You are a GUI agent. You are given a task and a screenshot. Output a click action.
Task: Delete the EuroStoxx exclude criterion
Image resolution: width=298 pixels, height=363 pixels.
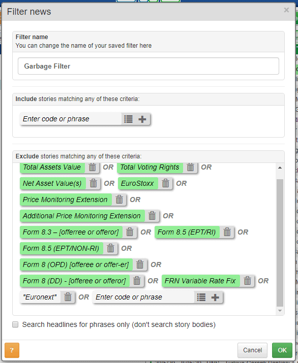[166, 183]
